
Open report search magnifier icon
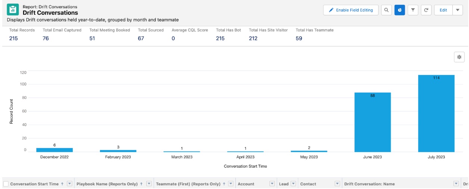pyautogui.click(x=386, y=10)
